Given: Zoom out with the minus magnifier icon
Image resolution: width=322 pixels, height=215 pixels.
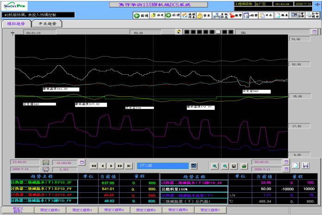Looking at the screenshot, I should (x=225, y=165).
